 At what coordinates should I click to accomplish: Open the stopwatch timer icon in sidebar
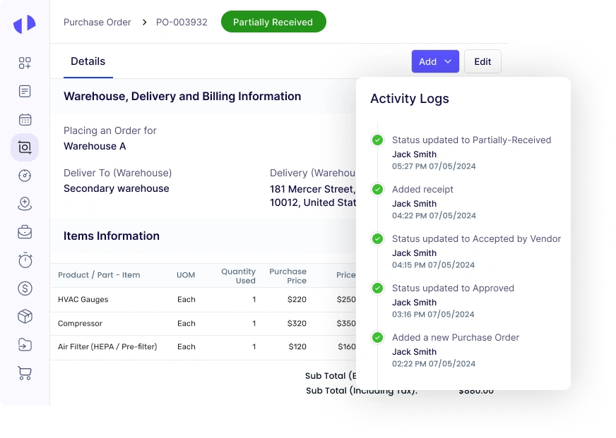[25, 260]
